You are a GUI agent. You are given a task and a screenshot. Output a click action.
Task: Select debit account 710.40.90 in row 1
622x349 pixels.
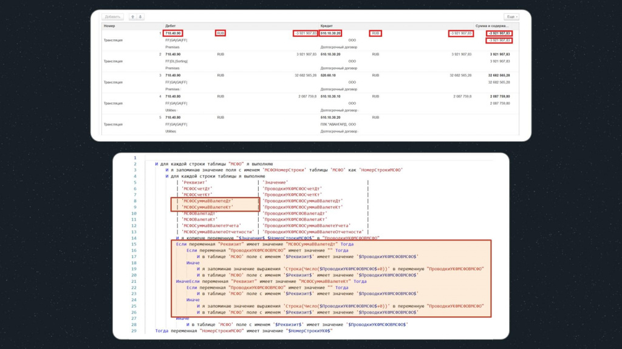pos(173,33)
